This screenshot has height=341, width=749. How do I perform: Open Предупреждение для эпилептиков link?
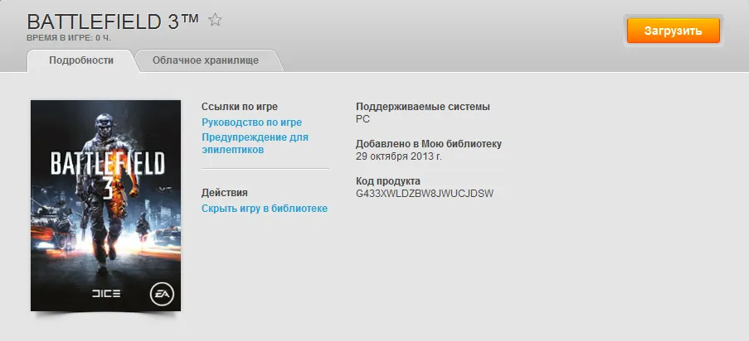[255, 143]
